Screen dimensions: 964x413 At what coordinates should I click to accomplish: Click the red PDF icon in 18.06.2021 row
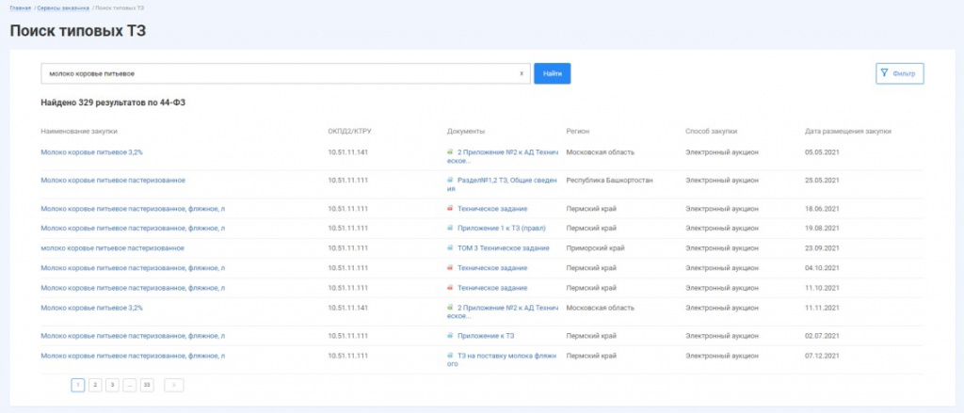coord(450,209)
